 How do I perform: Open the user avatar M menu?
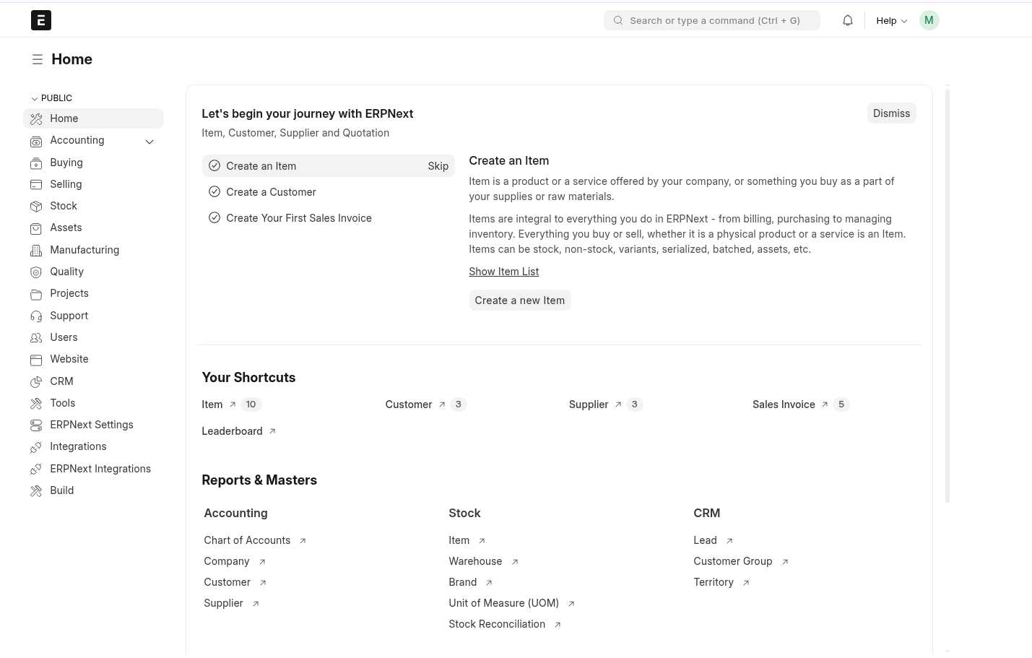[x=929, y=20]
